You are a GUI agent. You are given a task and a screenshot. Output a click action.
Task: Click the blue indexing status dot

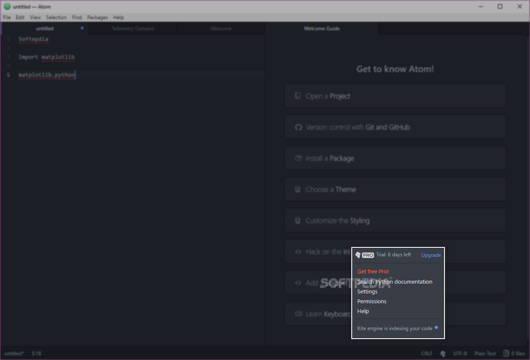coord(436,328)
